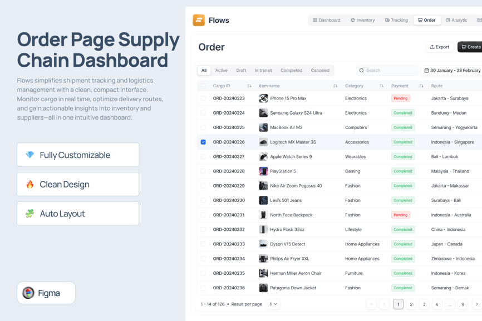
Task: Click sort icon beside Item name
Action: (x=335, y=86)
